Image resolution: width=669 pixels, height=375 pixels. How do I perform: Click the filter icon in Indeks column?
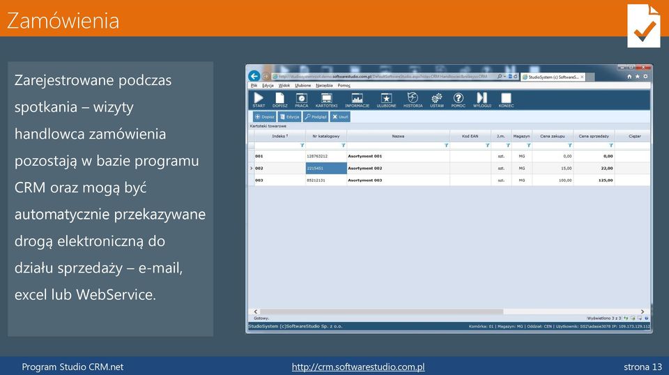tap(302, 146)
